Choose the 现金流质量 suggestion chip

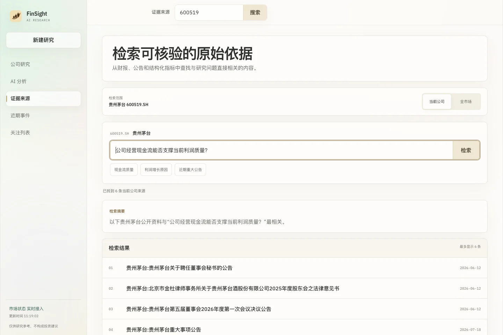(x=124, y=170)
